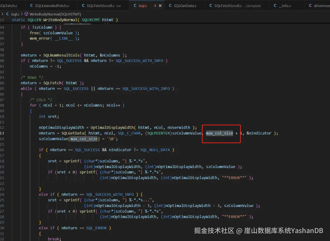330x241 pixels.
Task: Click the C icon in the breadcrumb
Action: click(x=8, y=14)
